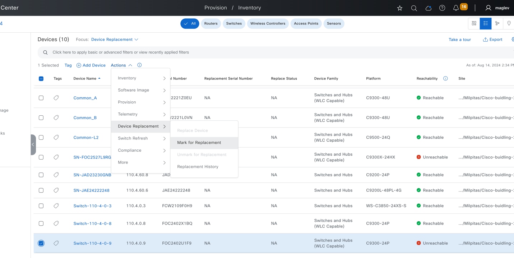
Task: Open the map location view icon
Action: (509, 23)
